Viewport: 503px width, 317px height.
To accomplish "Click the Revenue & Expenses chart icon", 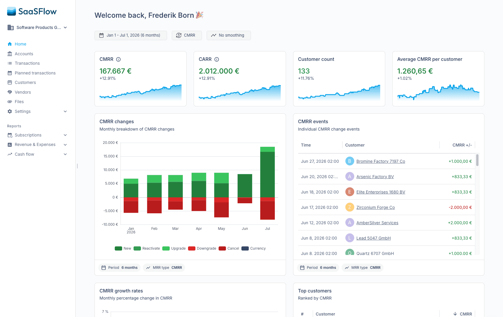I will [x=10, y=144].
